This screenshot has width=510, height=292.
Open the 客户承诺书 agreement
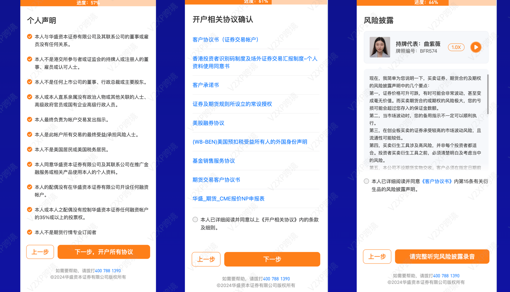coord(206,85)
